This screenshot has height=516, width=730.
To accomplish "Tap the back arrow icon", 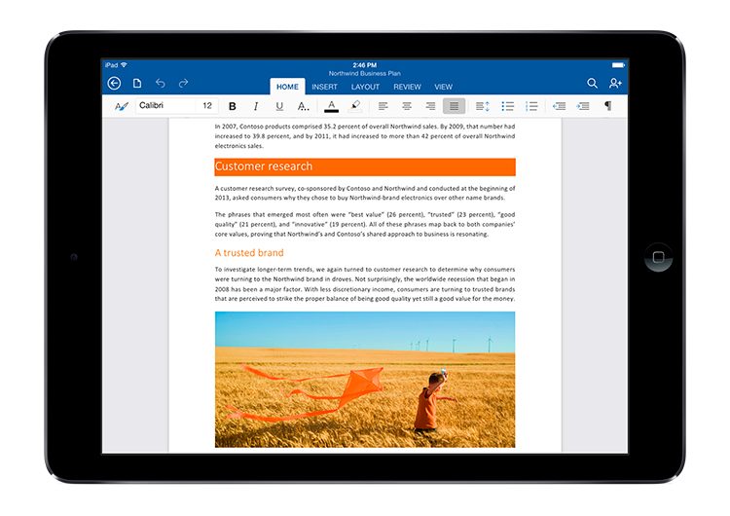I will (114, 84).
